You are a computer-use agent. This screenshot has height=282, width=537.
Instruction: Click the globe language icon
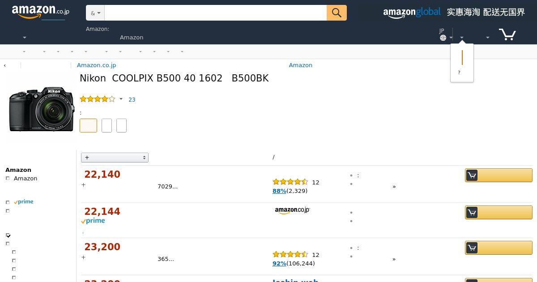(443, 38)
